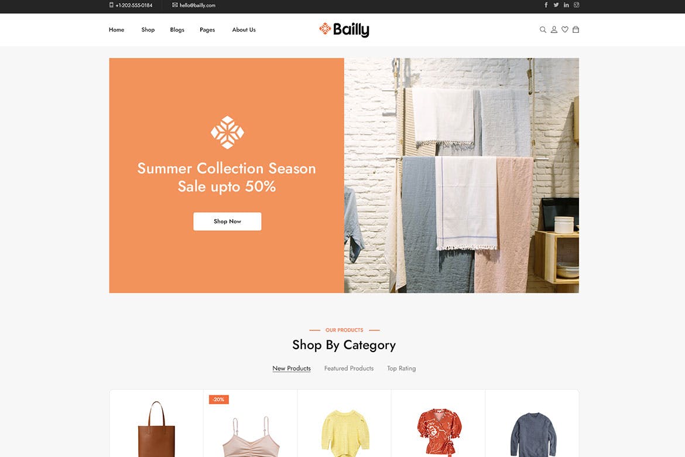Viewport: 685px width, 457px height.
Task: Visit the LinkedIn social icon
Action: pyautogui.click(x=566, y=5)
